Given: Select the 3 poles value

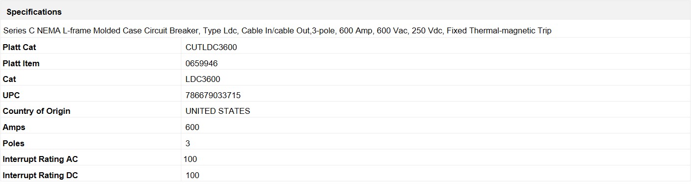Looking at the screenshot, I should pos(188,143).
